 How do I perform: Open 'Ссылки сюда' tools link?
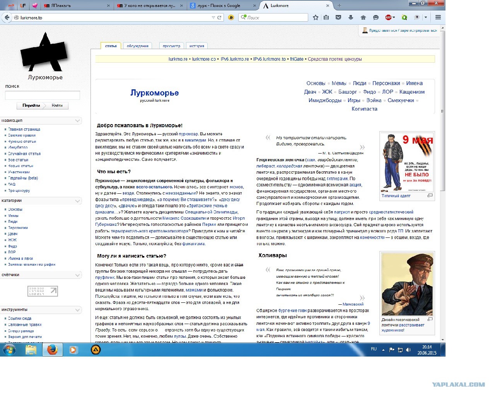click(x=20, y=319)
